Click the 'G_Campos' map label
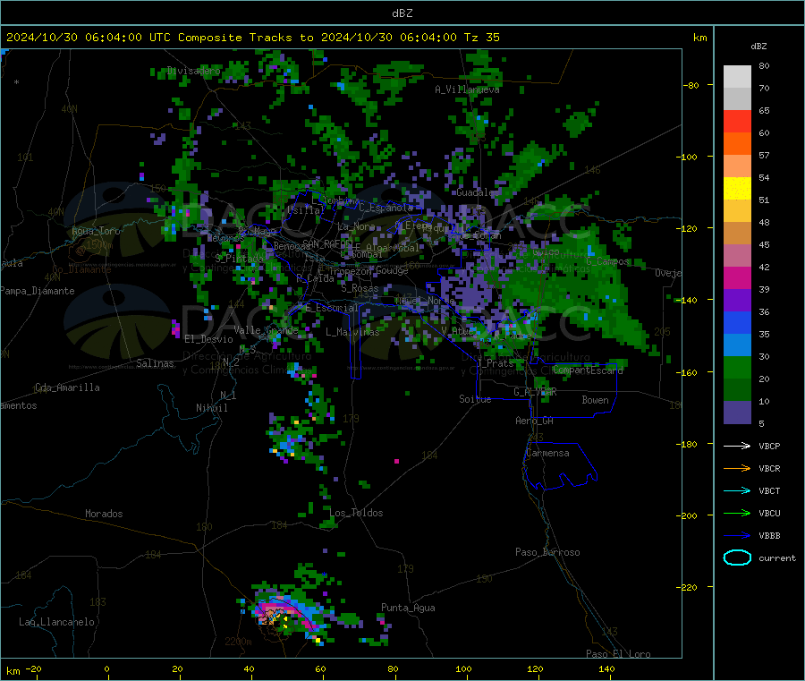The height and width of the screenshot is (681, 805). (606, 261)
